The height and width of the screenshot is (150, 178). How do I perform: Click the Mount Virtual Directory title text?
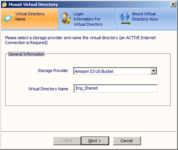(x=33, y=5)
